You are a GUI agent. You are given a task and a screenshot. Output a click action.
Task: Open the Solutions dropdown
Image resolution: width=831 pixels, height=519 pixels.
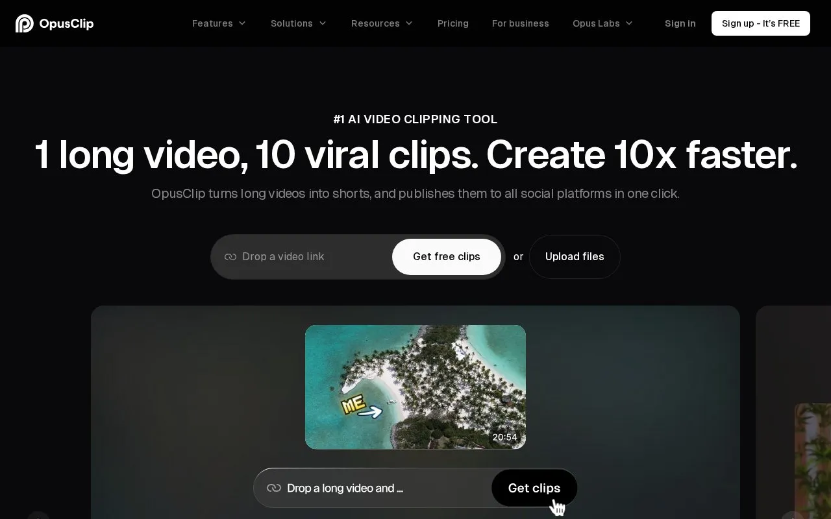click(299, 23)
